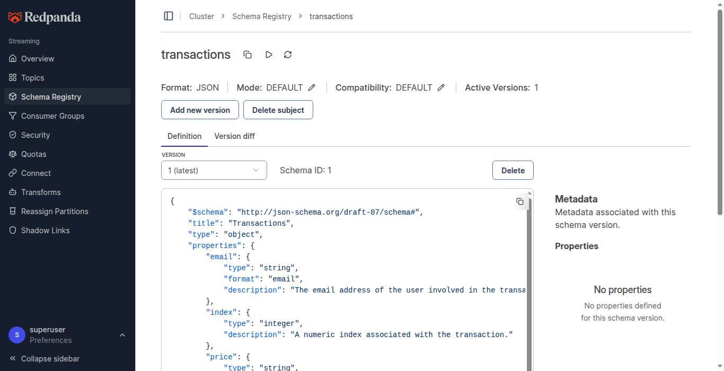Viewport: 724px width, 371px height.
Task: Click transactions breadcrumb item
Action: [x=331, y=16]
